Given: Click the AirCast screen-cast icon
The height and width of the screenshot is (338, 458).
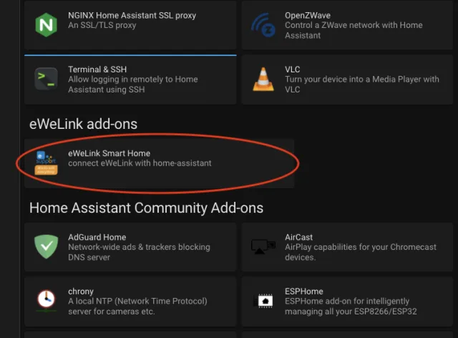Looking at the screenshot, I should 263,246.
